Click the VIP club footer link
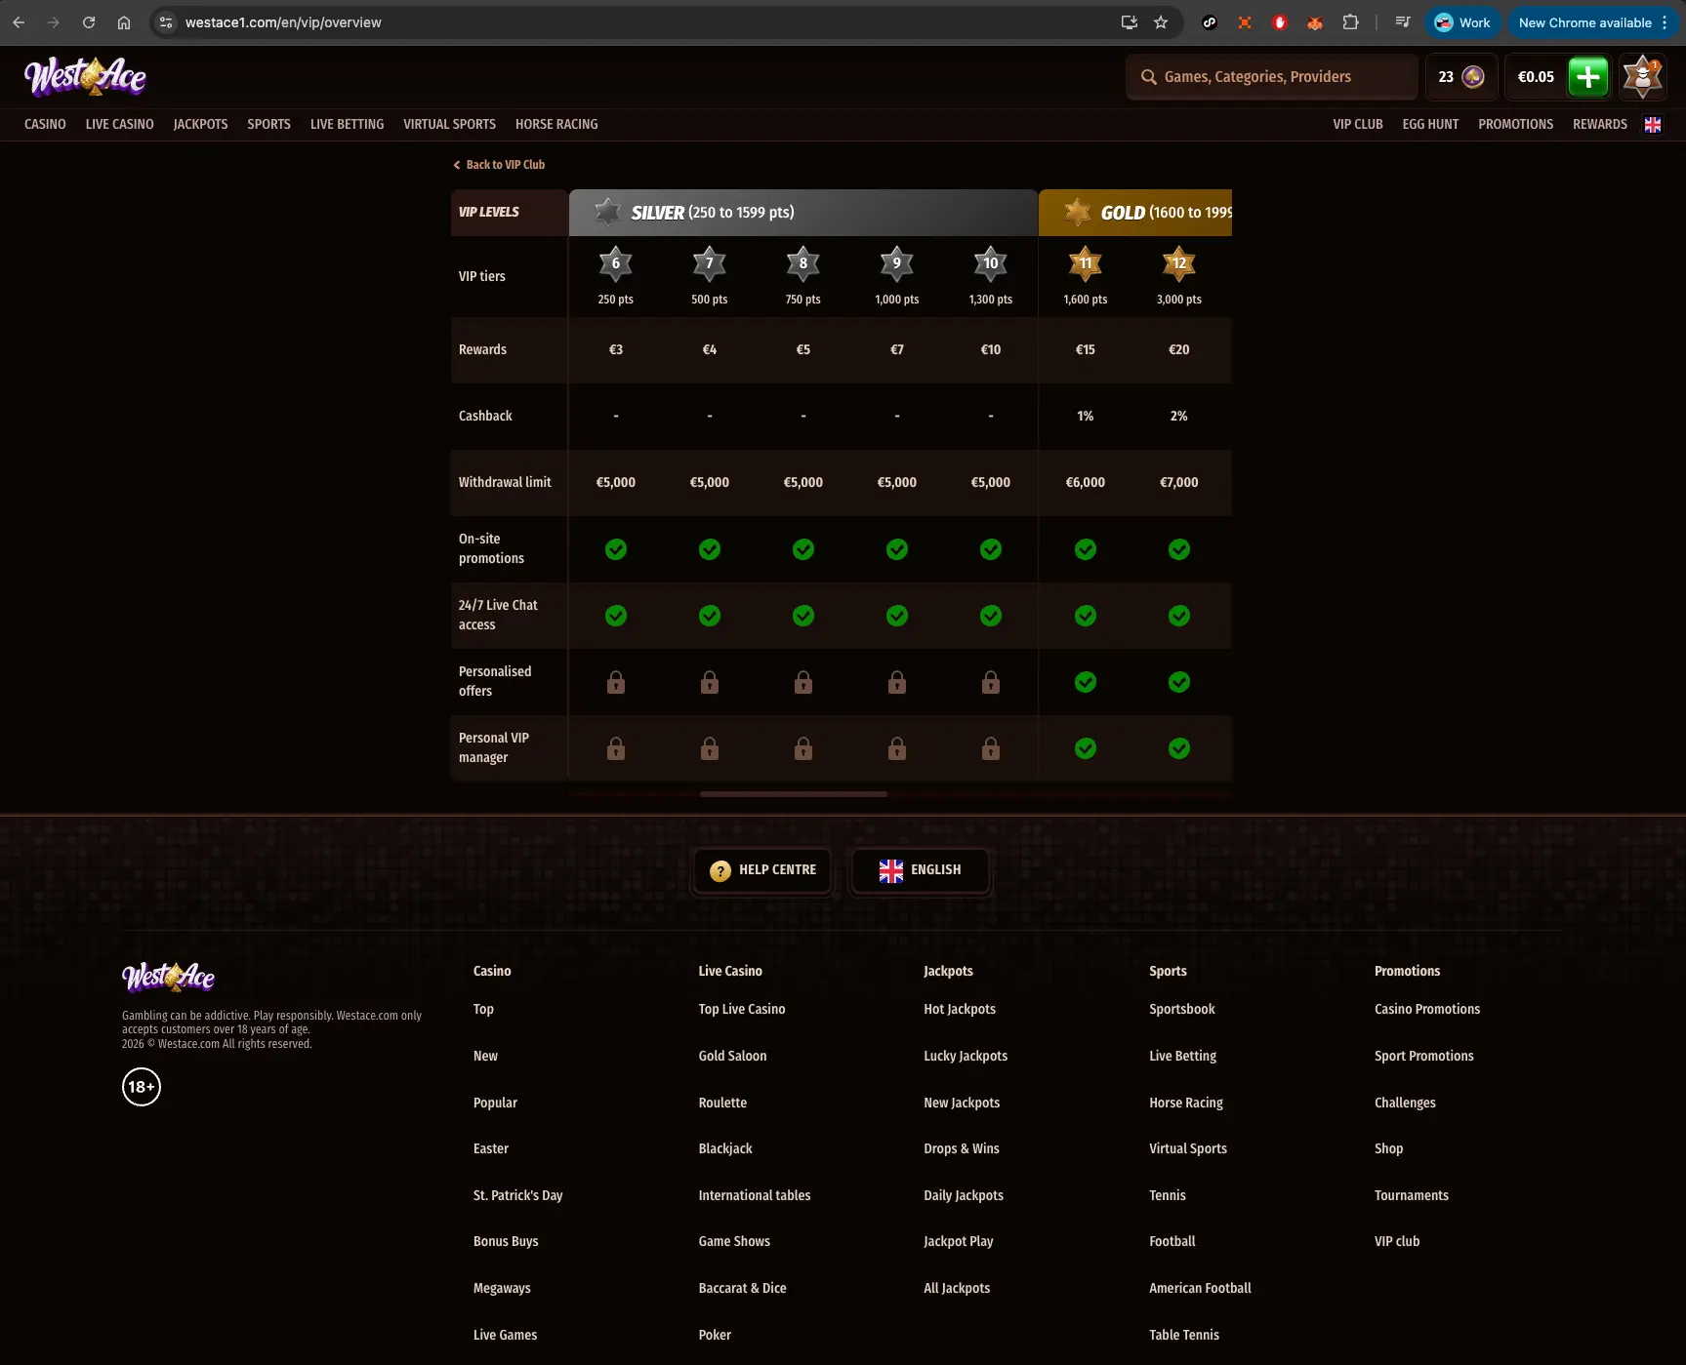The width and height of the screenshot is (1686, 1365). pyautogui.click(x=1397, y=1241)
